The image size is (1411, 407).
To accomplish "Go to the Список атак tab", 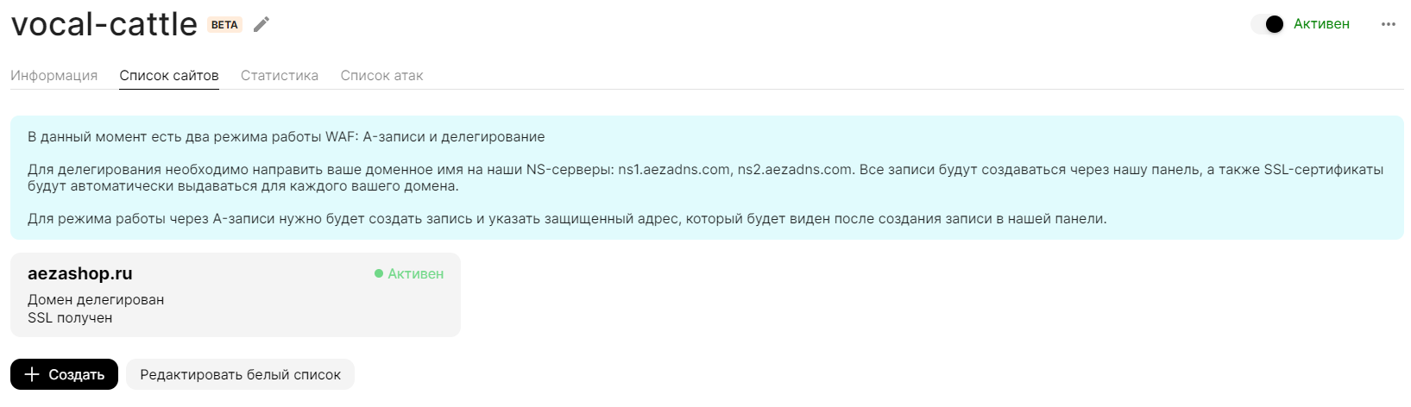I will (x=381, y=76).
